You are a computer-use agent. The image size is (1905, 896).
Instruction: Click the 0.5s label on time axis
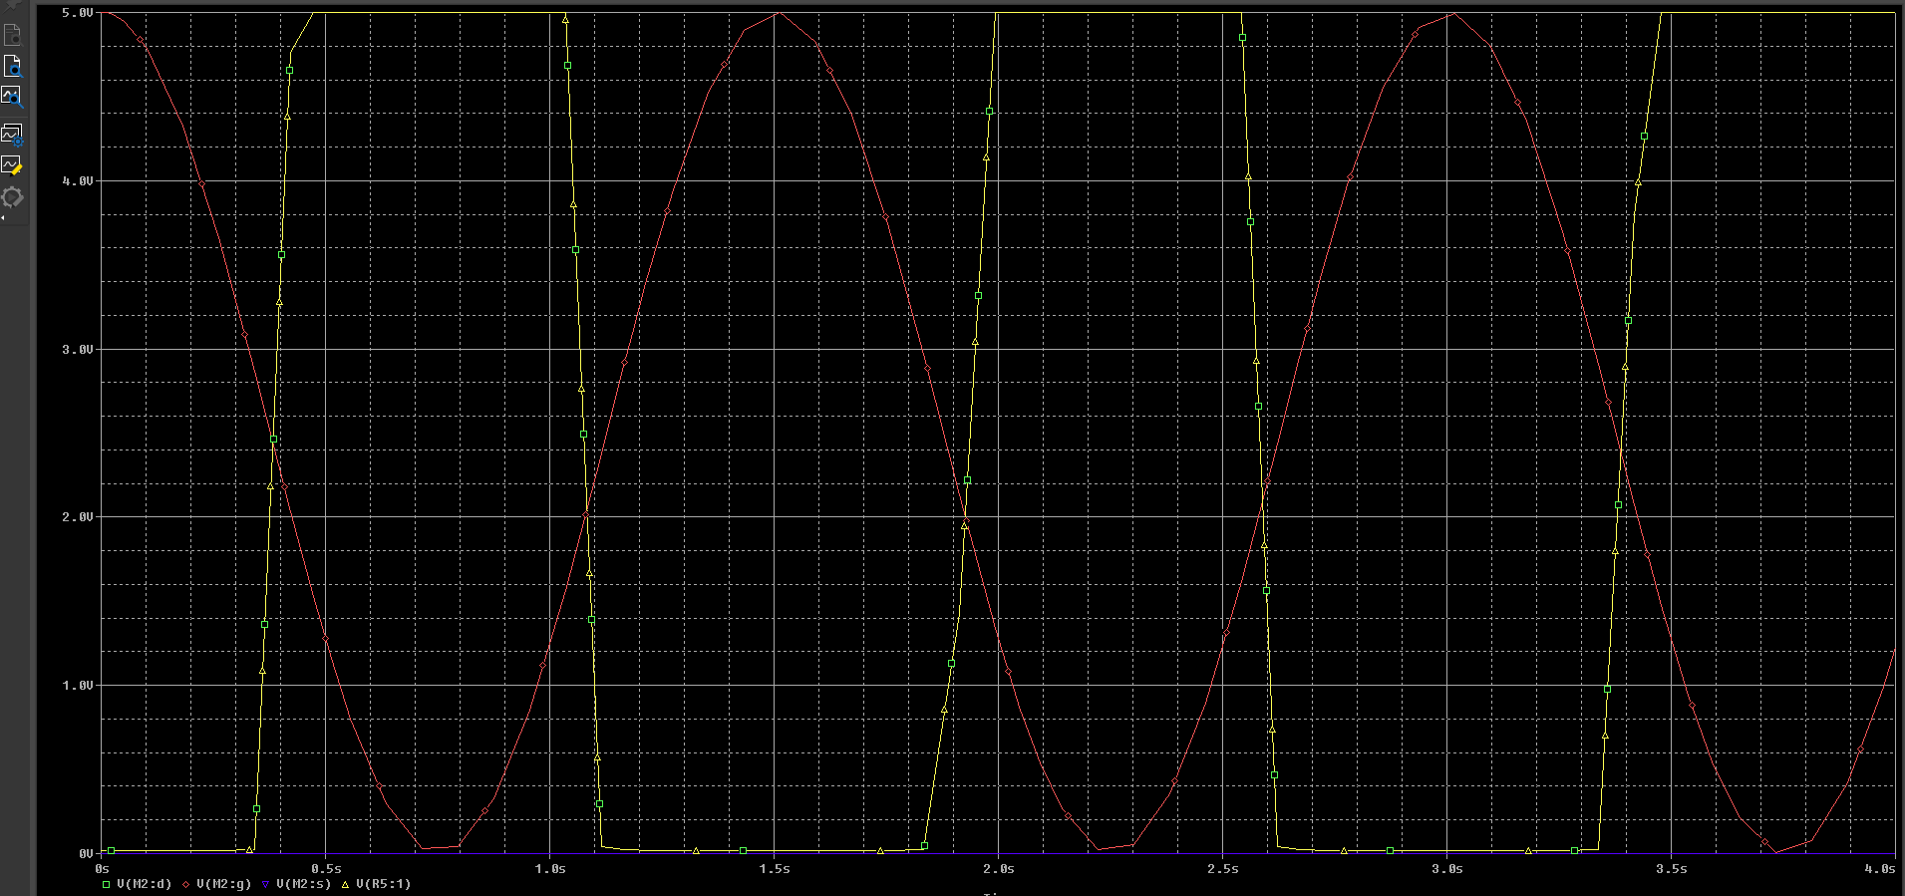pos(326,869)
